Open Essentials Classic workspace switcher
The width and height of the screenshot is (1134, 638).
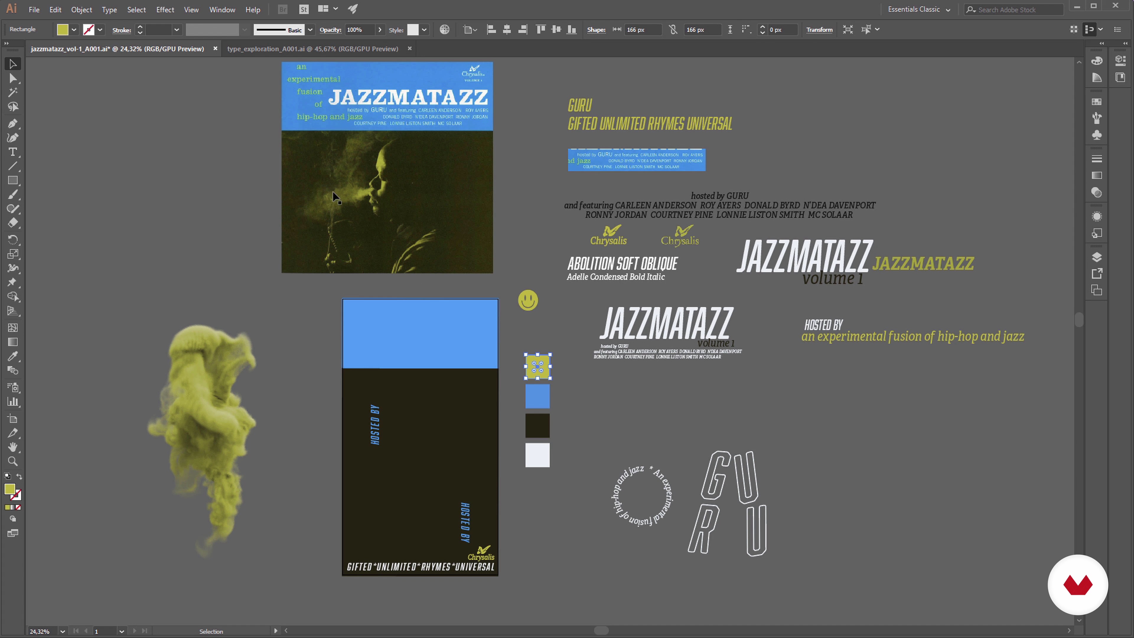919,9
